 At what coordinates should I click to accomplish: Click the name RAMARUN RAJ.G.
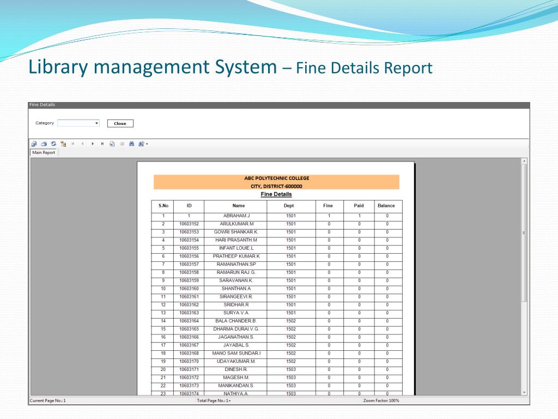click(236, 273)
